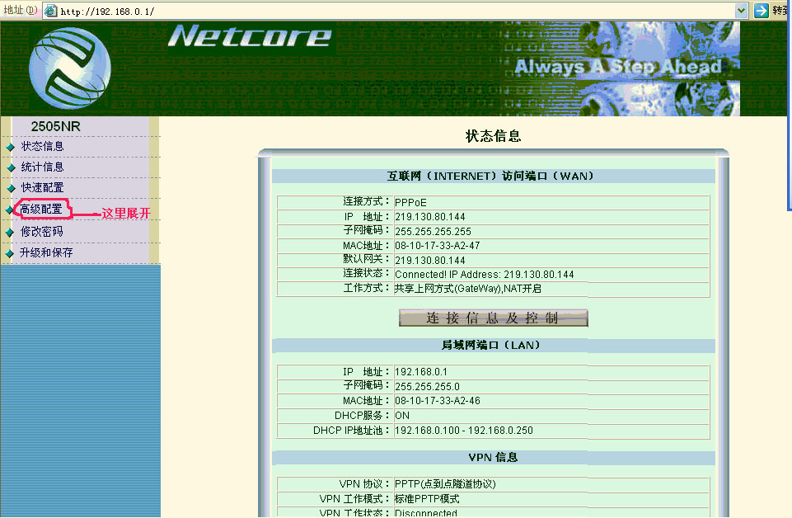This screenshot has height=518, width=792.
Task: Click the diamond bullet beside 统计信息
Action: click(x=10, y=168)
